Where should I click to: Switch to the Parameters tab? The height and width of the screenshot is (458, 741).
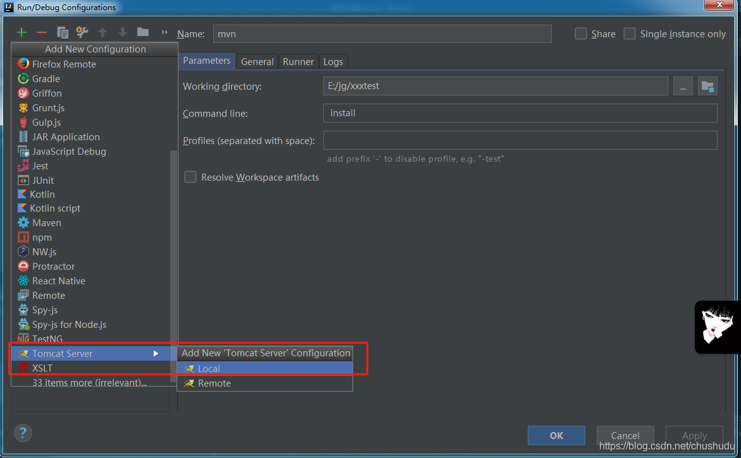tap(206, 61)
